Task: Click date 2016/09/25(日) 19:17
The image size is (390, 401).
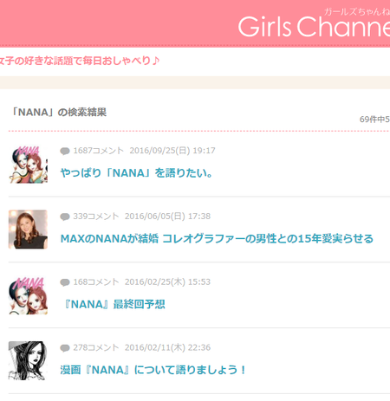Action: (172, 151)
